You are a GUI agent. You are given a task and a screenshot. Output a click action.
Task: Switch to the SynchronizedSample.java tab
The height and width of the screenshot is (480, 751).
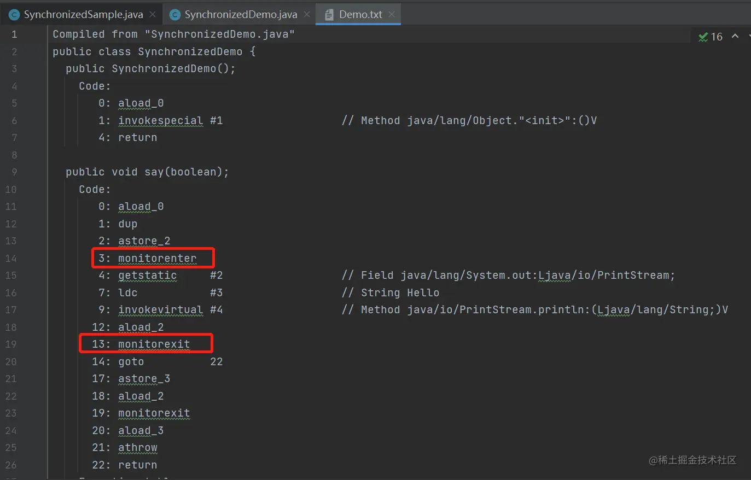pos(83,15)
